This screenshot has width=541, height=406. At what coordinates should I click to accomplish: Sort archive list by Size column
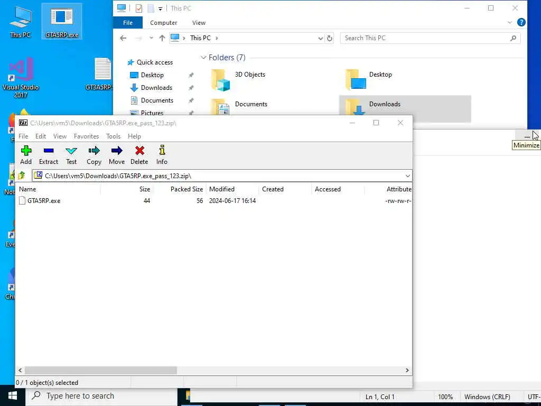point(127,189)
